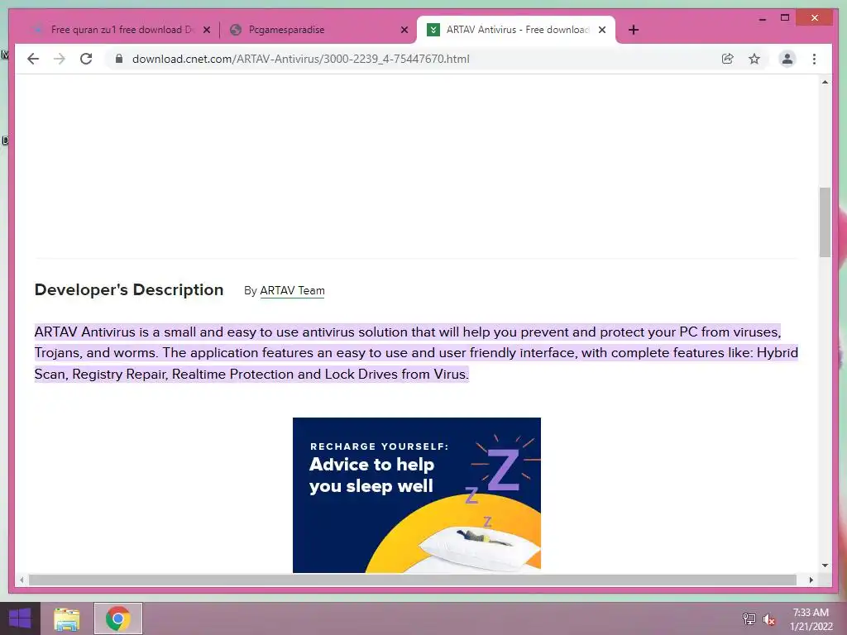Image resolution: width=847 pixels, height=635 pixels.
Task: View site information via padlock icon
Action: coord(119,59)
